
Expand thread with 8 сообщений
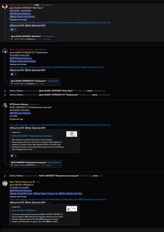point(49,36)
